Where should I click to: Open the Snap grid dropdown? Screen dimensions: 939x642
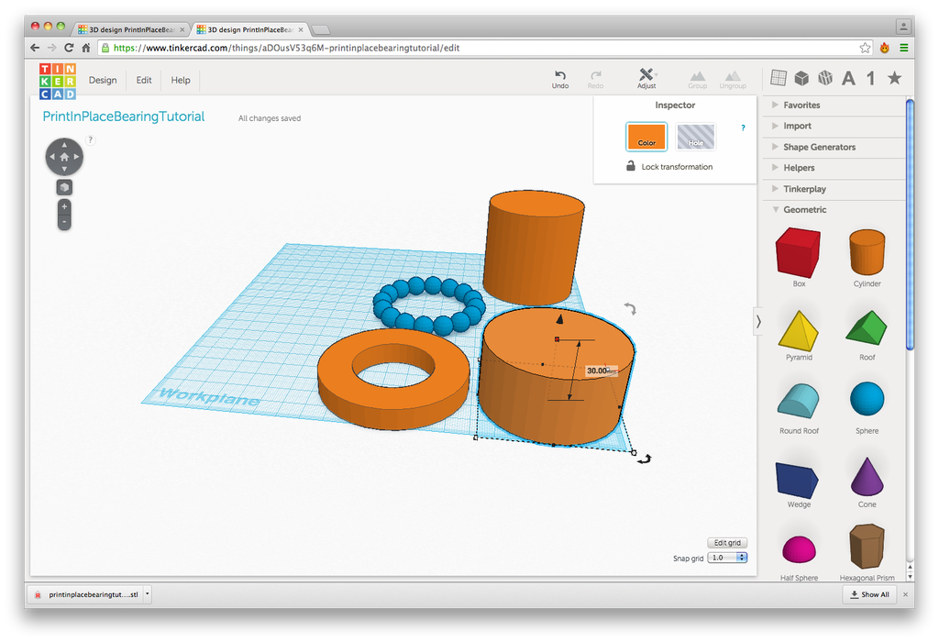727,558
